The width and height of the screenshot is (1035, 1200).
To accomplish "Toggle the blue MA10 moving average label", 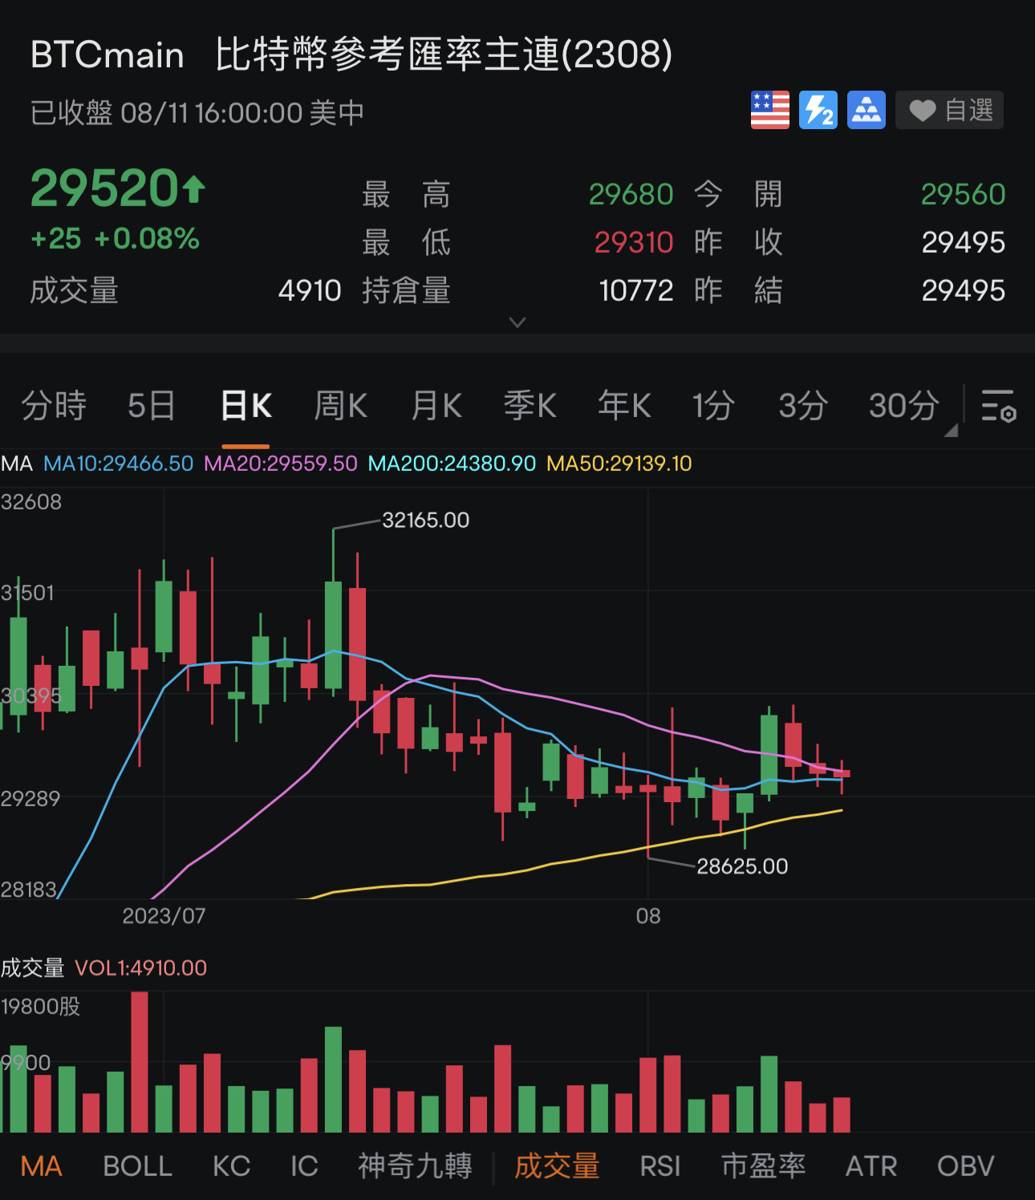I will coord(117,463).
